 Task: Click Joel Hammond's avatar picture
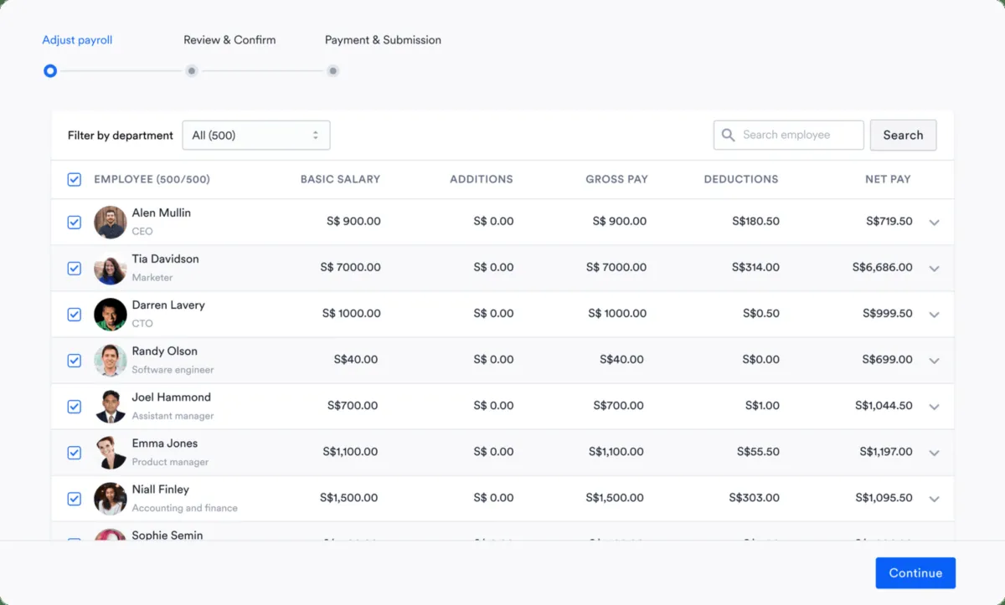click(x=111, y=407)
